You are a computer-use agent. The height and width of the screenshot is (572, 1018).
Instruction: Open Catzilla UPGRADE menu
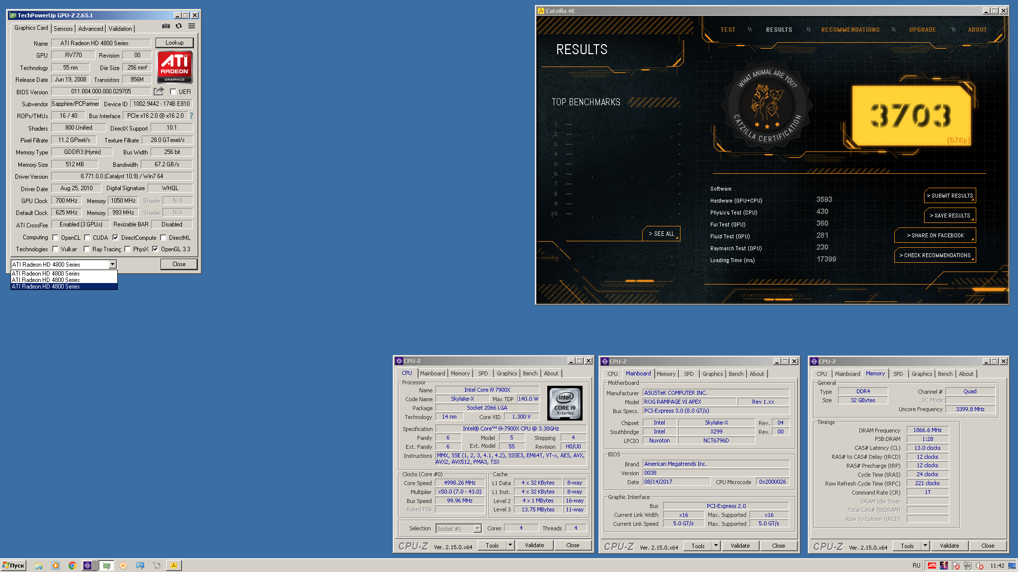pyautogui.click(x=923, y=30)
